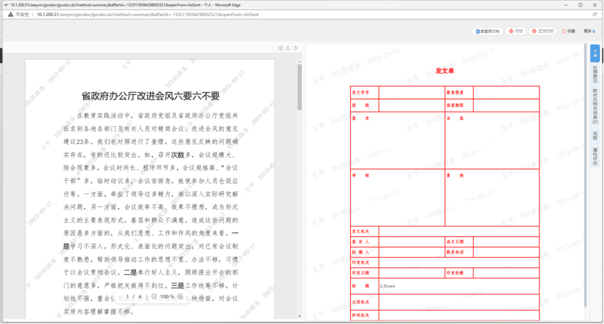Open 查看原文档 to view the original document
604x324 pixels.
[488, 31]
